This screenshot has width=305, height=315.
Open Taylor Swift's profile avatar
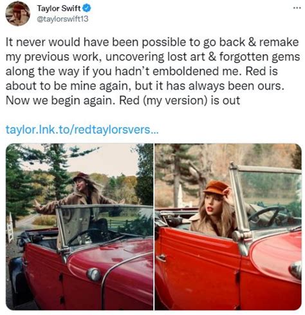pos(17,14)
